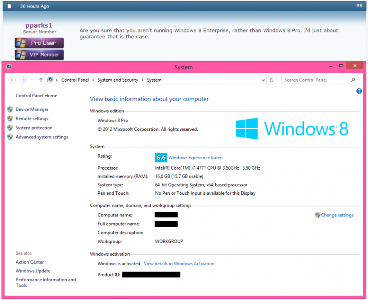Select Control Panel in the breadcrumb

point(75,80)
